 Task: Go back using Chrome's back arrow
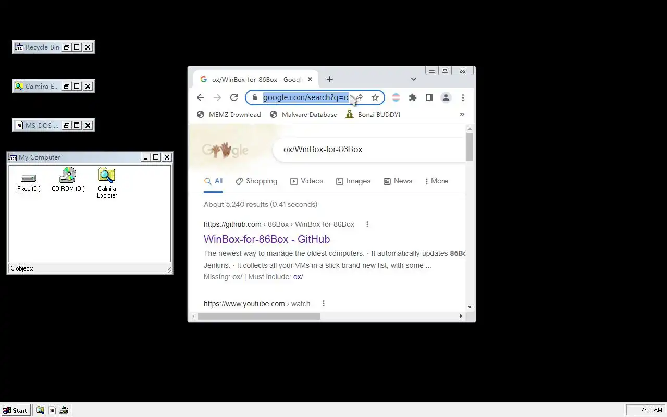point(201,97)
